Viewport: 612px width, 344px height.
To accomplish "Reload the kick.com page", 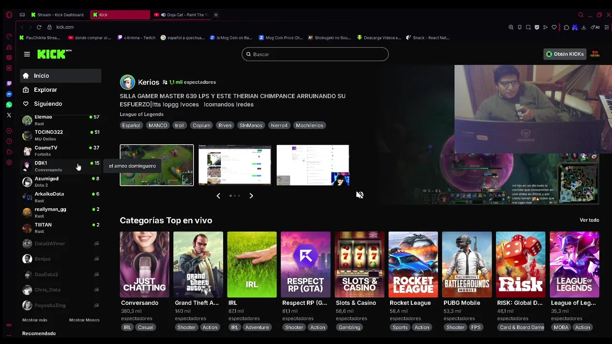I will tap(39, 27).
